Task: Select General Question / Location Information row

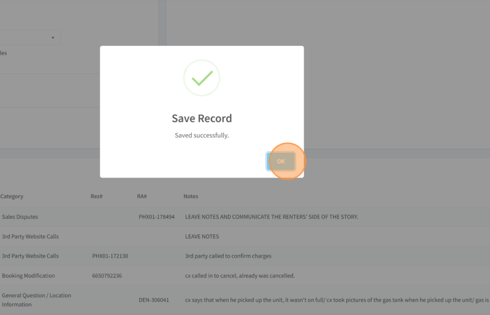Action: click(36, 300)
